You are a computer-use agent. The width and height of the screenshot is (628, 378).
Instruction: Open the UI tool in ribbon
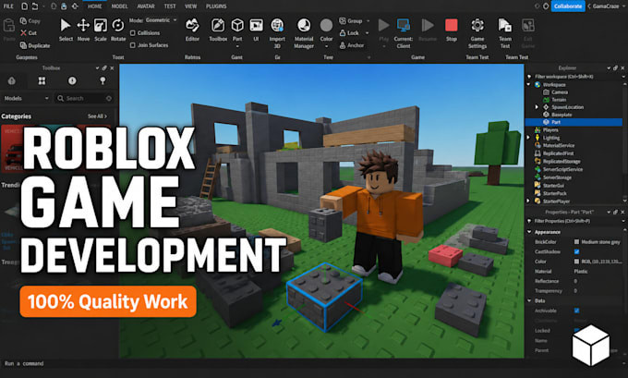256,30
